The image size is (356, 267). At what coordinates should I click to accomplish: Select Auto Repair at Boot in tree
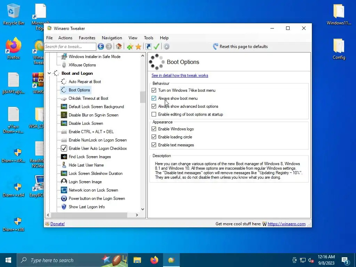point(85,81)
